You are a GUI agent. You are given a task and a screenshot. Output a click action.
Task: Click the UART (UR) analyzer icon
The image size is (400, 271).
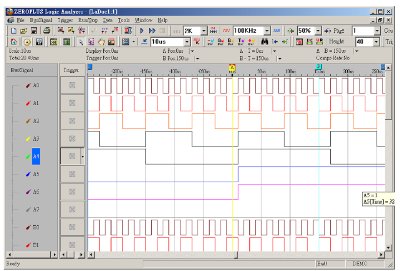coord(319,42)
